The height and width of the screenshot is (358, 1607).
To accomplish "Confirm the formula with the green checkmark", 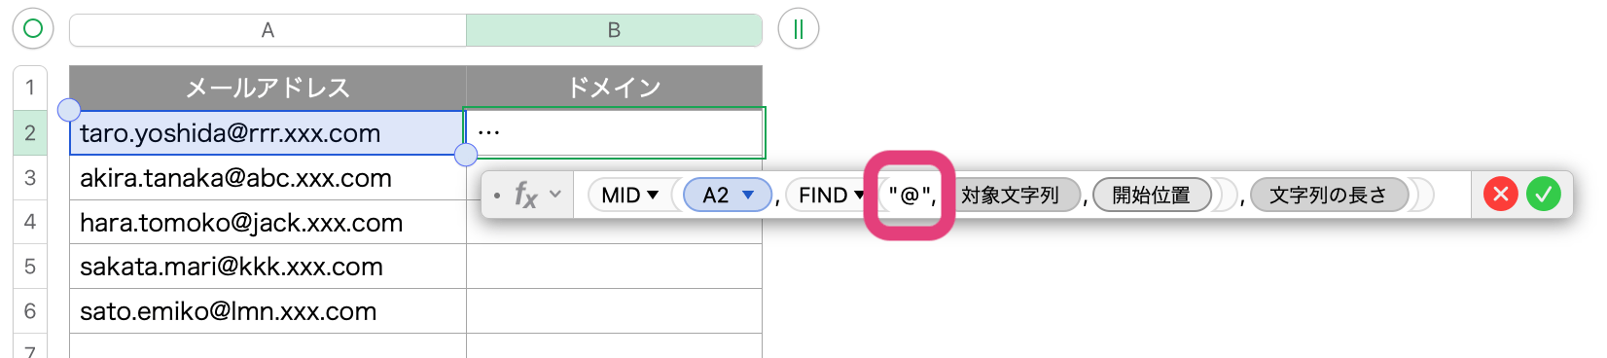I will [1543, 195].
